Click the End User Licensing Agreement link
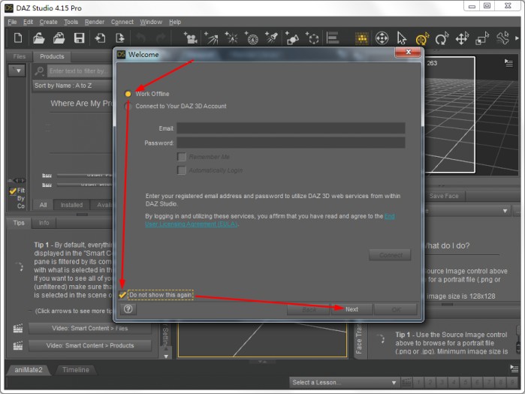 tap(270, 220)
